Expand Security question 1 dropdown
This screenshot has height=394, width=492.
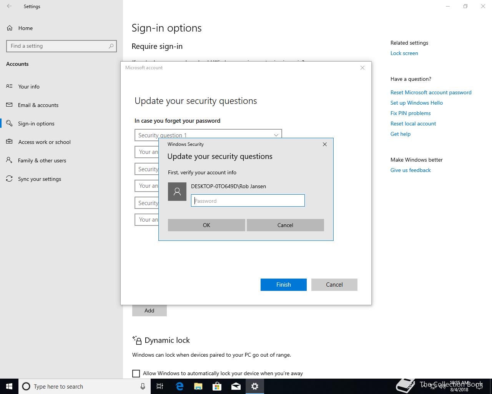coord(208,135)
